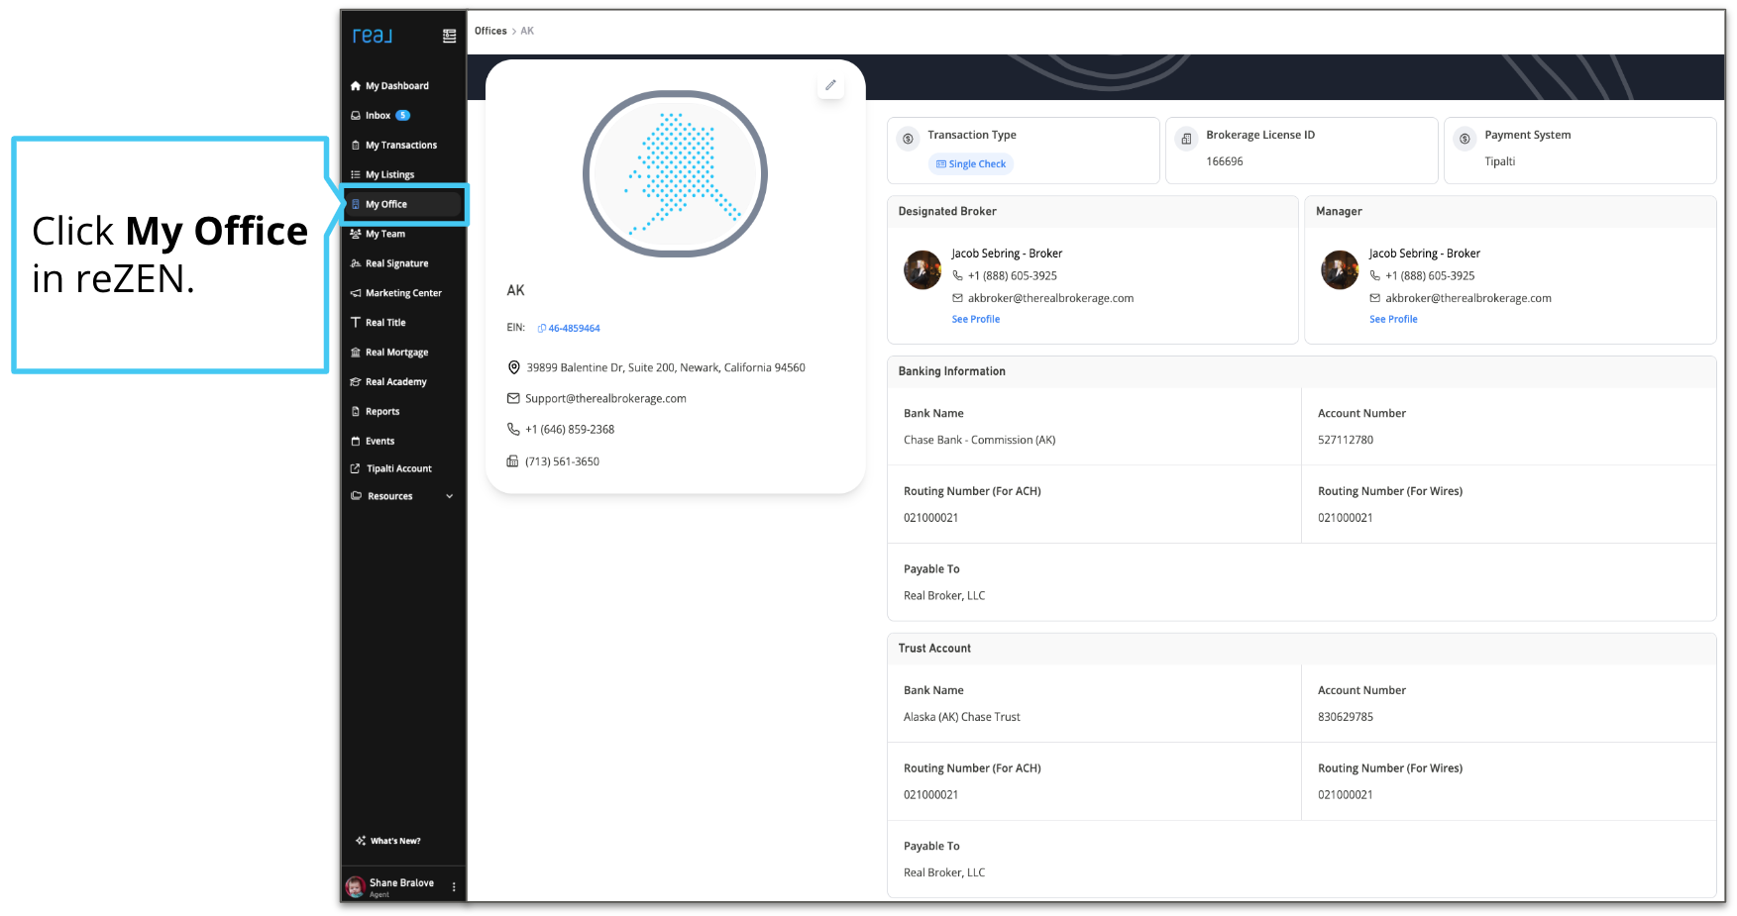
Task: Click the AK breadcrumb
Action: click(527, 32)
